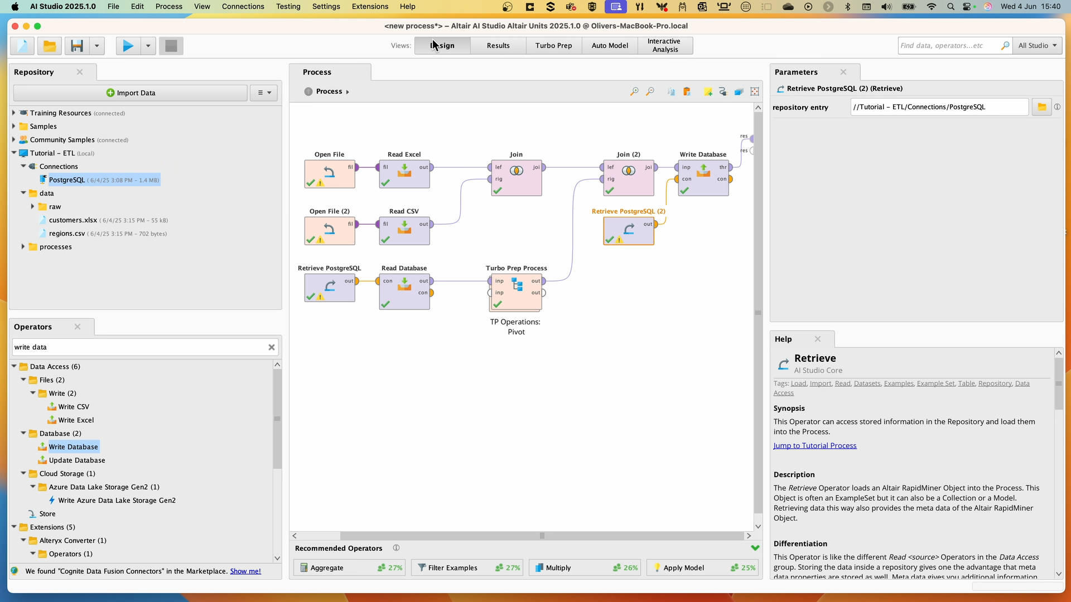This screenshot has height=602, width=1071.
Task: Toggle the Turbo Prep view
Action: pos(553,45)
